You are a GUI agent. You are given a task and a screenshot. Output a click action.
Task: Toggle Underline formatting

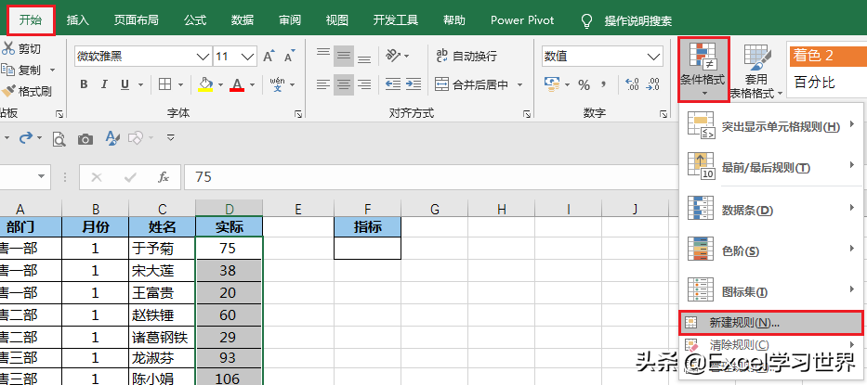[125, 84]
